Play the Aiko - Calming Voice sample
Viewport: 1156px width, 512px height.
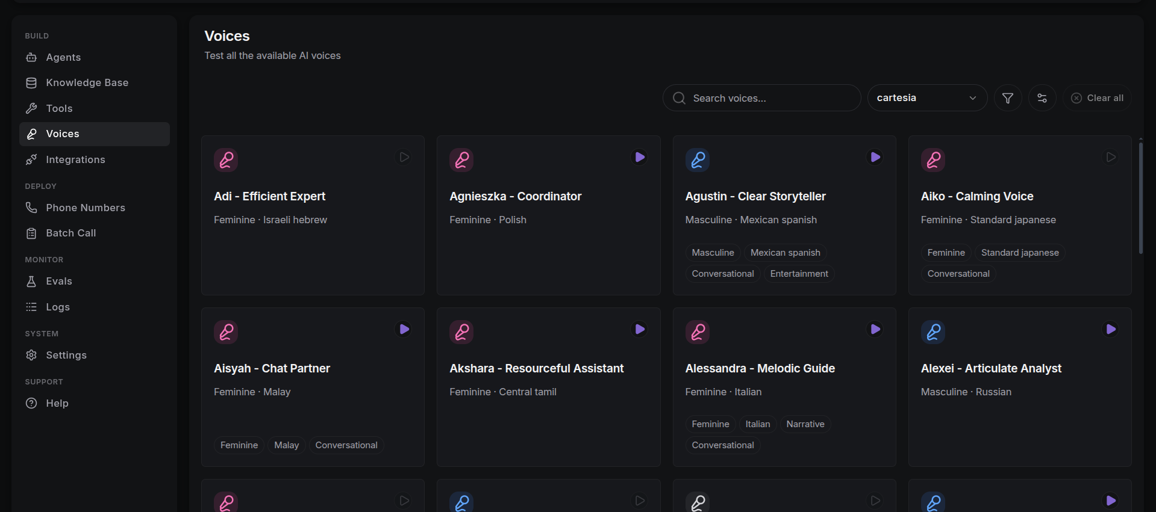coord(1111,157)
